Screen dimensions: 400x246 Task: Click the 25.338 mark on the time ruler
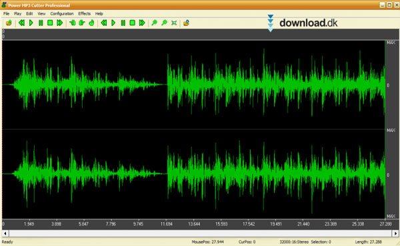[357, 224]
